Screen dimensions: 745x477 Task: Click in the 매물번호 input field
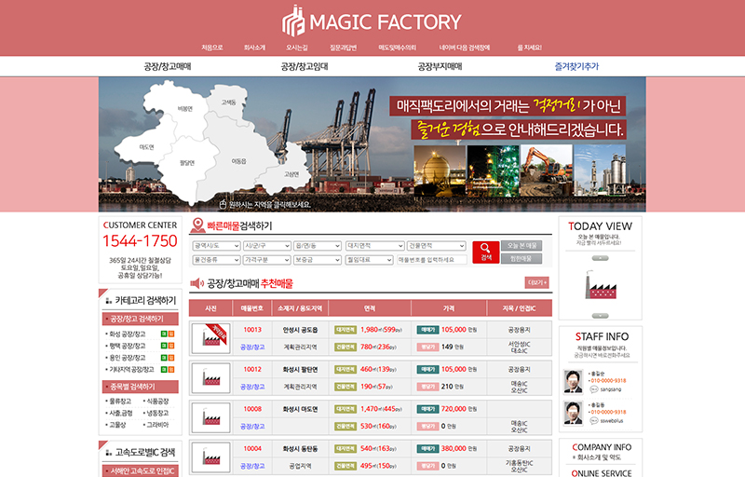(432, 260)
